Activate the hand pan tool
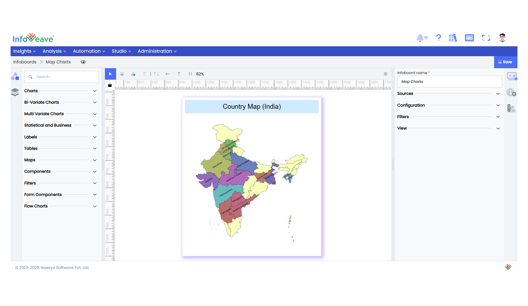This screenshot has width=528, height=306. (122, 74)
